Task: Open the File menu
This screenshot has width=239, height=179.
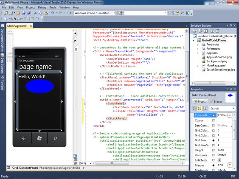Action: (x=4, y=7)
